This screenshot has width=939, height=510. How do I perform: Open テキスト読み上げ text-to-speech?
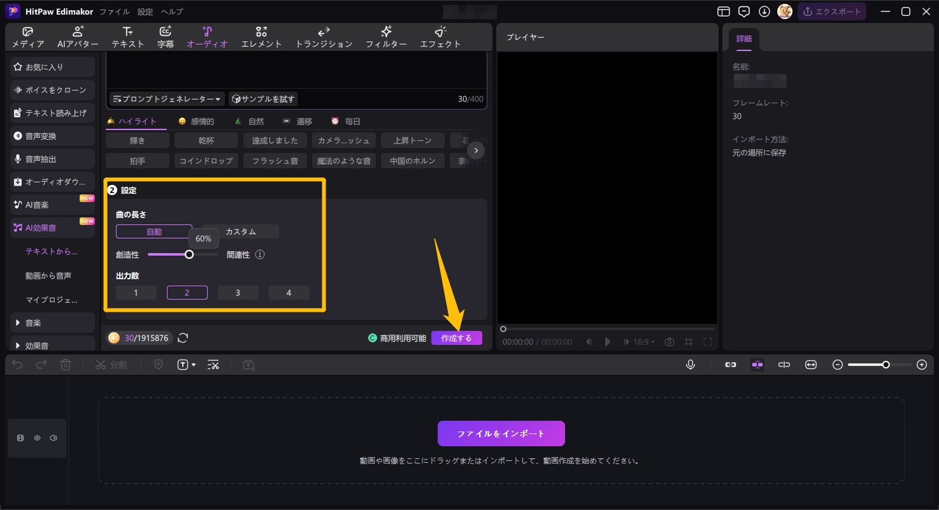(x=52, y=113)
